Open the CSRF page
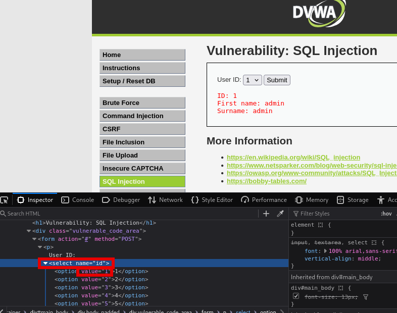 (142, 129)
